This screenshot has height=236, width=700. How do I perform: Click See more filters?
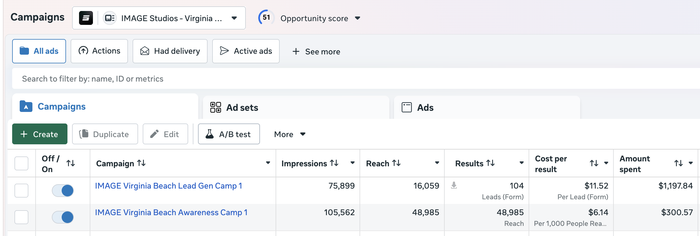(x=316, y=51)
